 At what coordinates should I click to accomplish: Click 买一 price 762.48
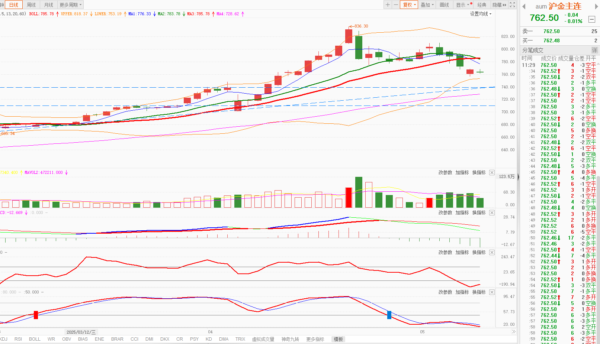(551, 41)
